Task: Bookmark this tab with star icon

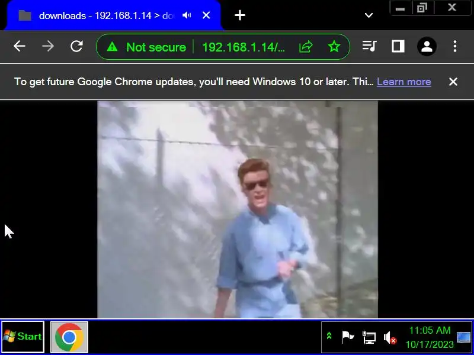Action: point(334,47)
